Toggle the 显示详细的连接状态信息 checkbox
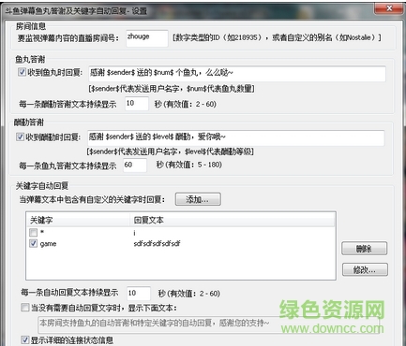 click(x=24, y=339)
